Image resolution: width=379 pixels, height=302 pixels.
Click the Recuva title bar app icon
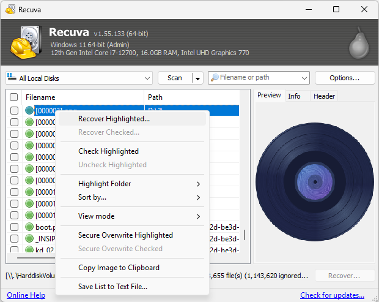point(10,9)
